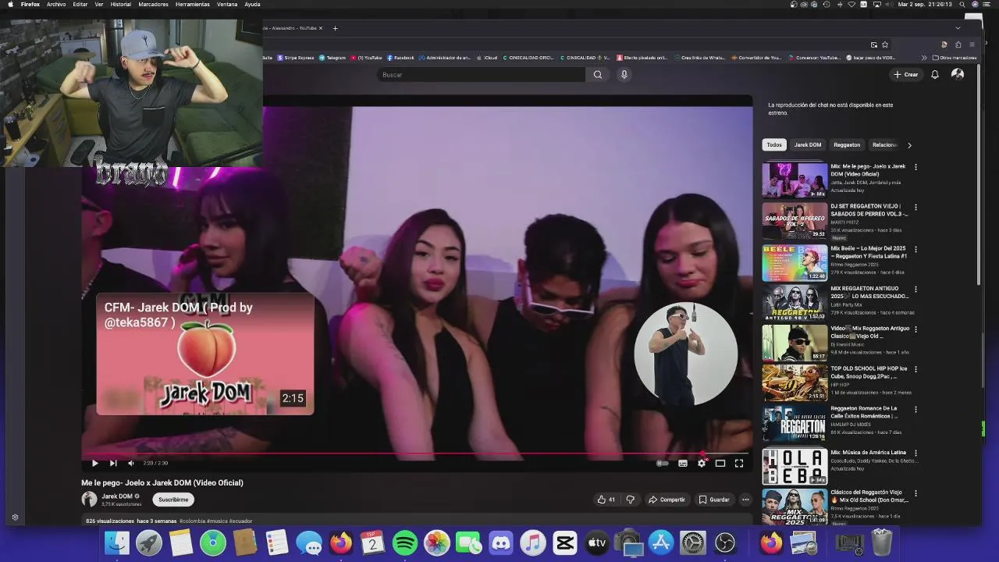Viewport: 999px width, 562px height.
Task: Select the Relacionados filter chip
Action: coord(885,144)
